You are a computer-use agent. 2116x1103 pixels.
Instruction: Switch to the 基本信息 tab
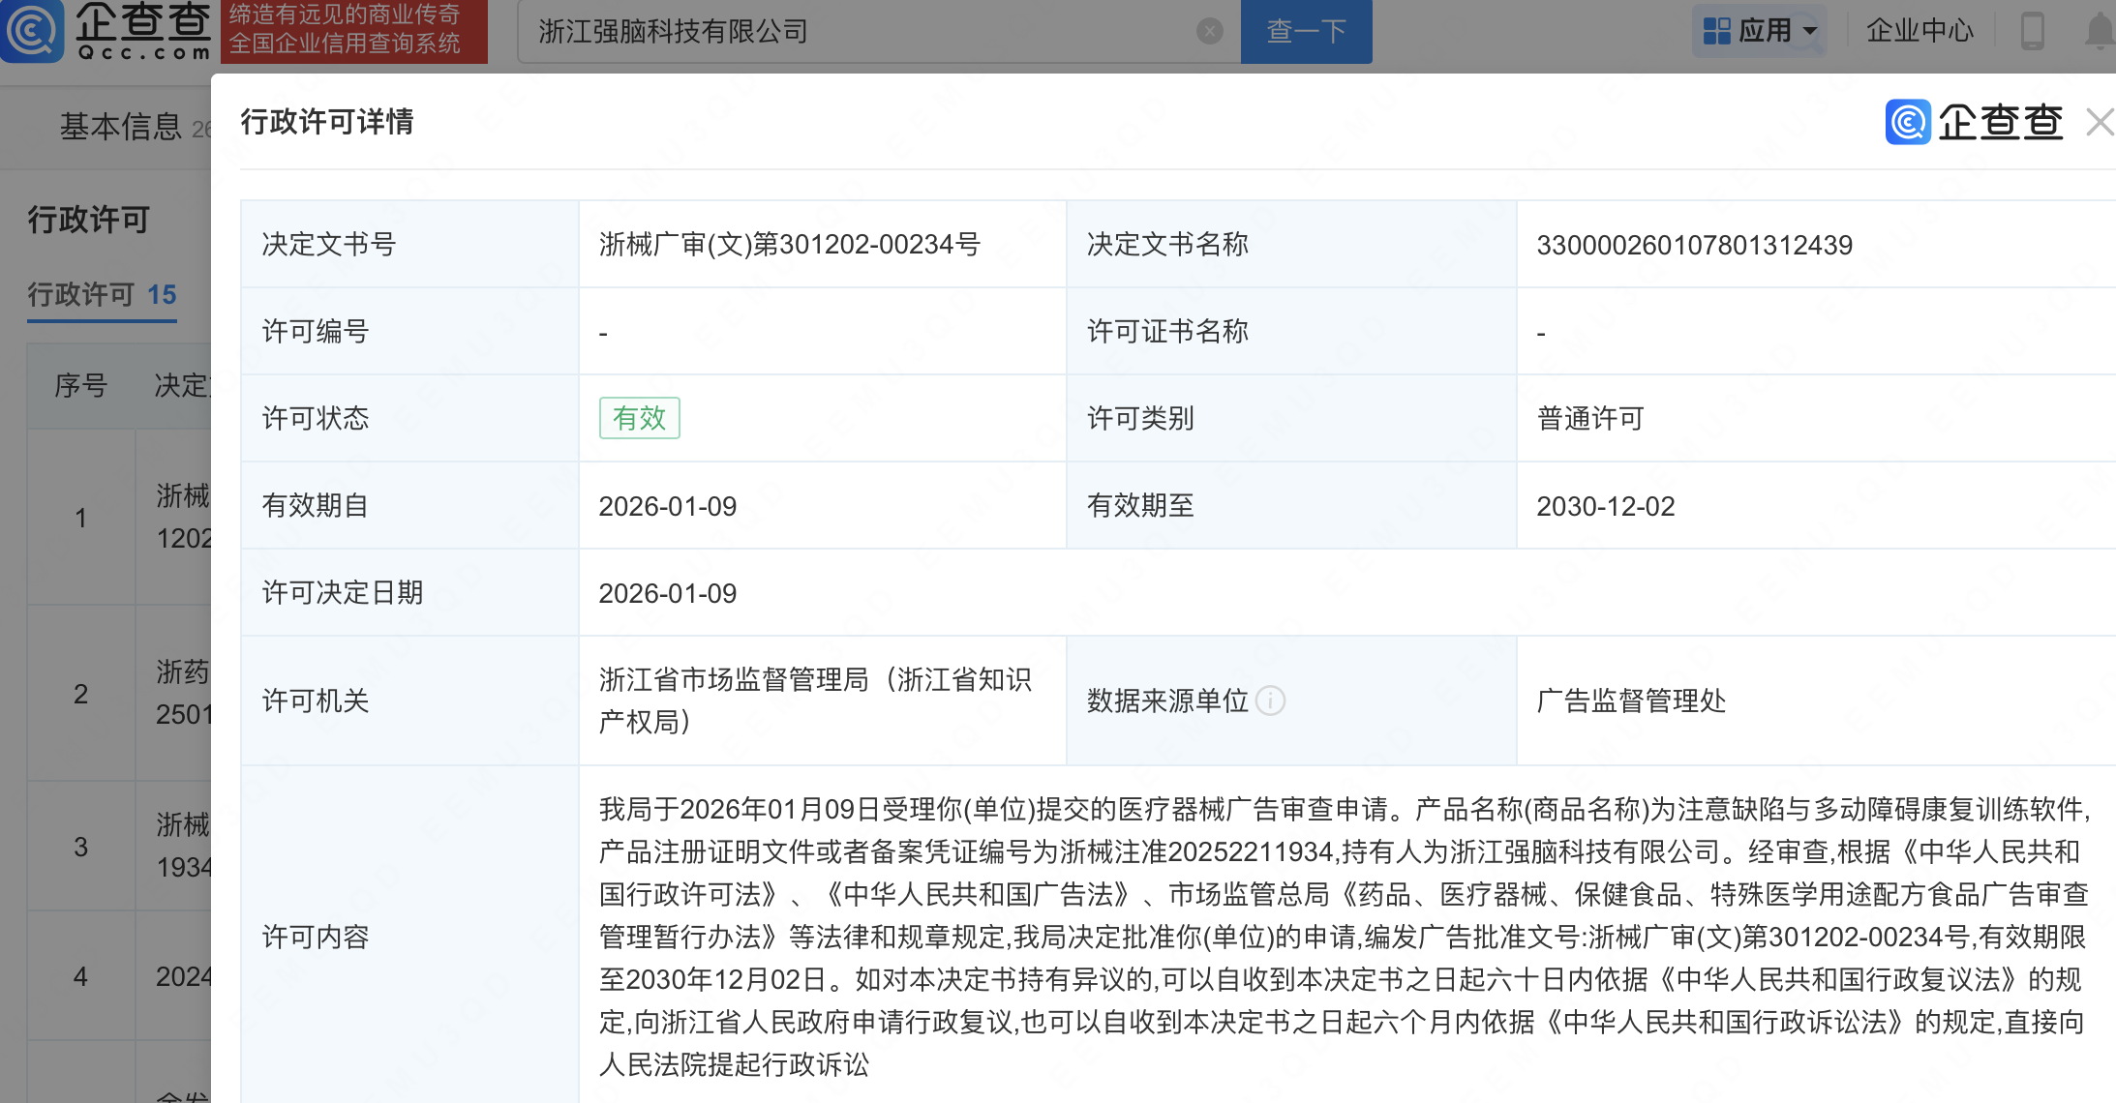120,126
